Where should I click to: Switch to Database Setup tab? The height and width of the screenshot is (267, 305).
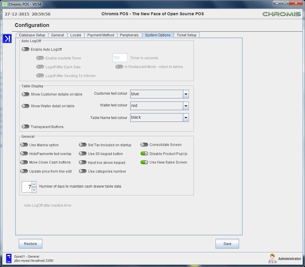[32, 35]
